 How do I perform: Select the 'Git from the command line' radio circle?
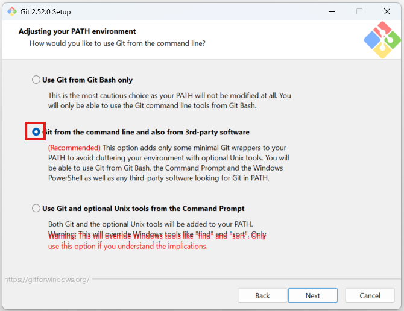pyautogui.click(x=36, y=131)
